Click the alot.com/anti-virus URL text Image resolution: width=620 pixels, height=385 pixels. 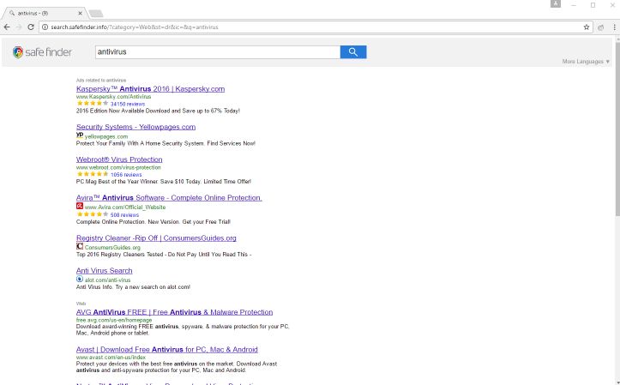click(107, 280)
